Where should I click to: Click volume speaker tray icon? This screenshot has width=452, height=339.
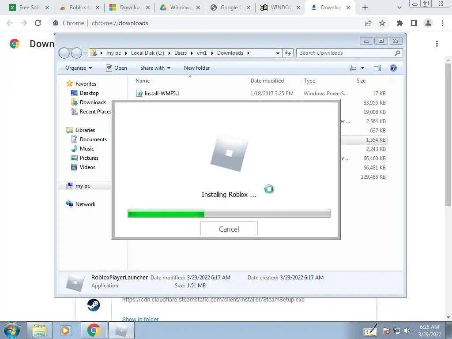(407, 331)
